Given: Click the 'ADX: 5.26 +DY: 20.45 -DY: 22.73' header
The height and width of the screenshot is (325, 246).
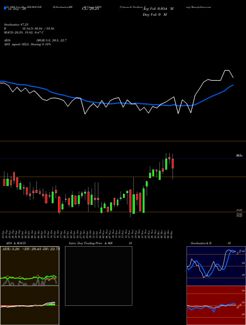Looking at the screenshot, I should point(31,249).
